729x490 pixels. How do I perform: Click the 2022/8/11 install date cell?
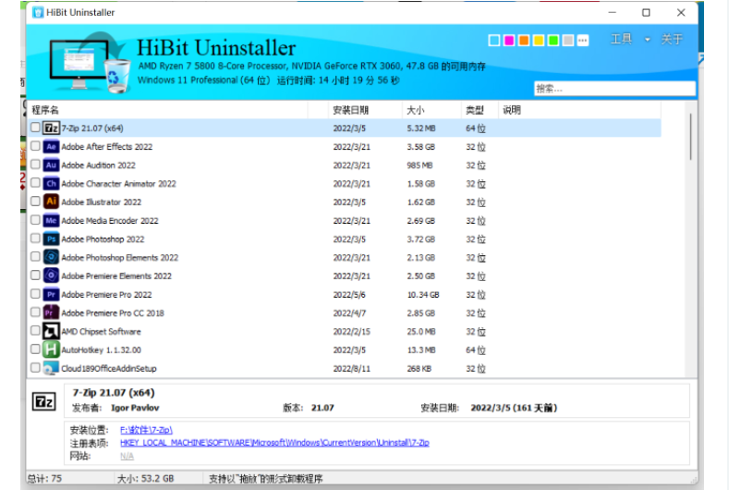pyautogui.click(x=351, y=369)
